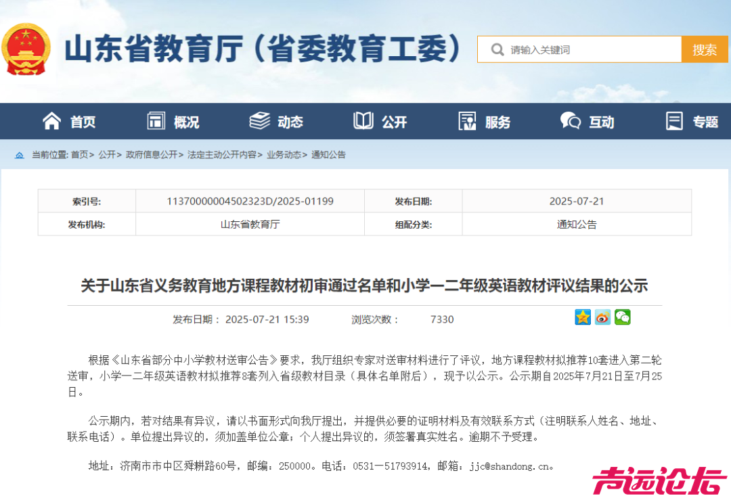Screen dimensions: 731x498
Task: Click the 首页 home icon in navigation
Action: point(51,120)
